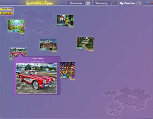The width and height of the screenshot is (153, 119).
Task: Click the NEW! label under mountain castle puzzle
Action: click(54, 52)
